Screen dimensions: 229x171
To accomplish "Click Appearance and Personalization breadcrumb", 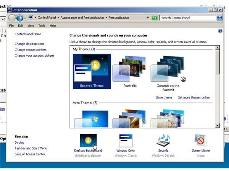I will (x=82, y=17).
